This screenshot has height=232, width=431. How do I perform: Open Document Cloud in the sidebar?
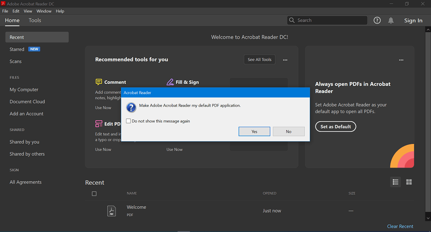pyautogui.click(x=27, y=102)
